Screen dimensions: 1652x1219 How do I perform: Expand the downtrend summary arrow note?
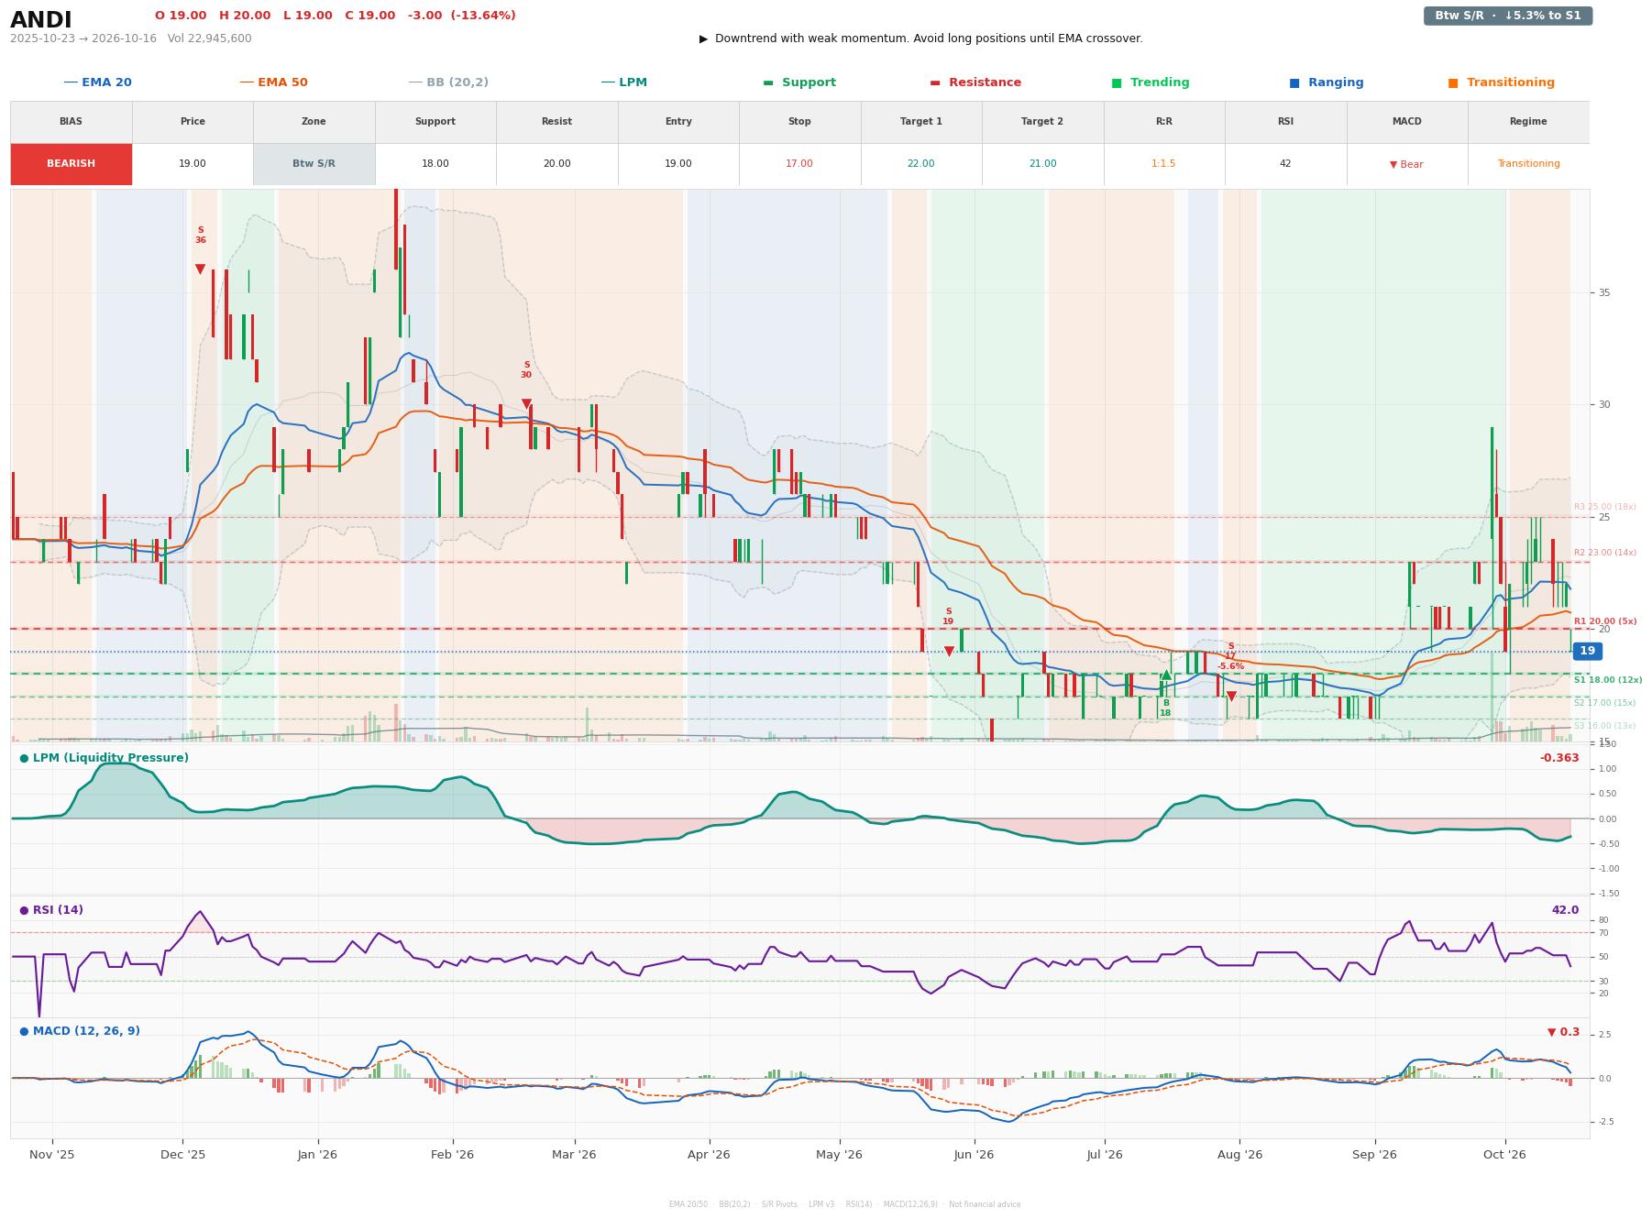point(920,38)
